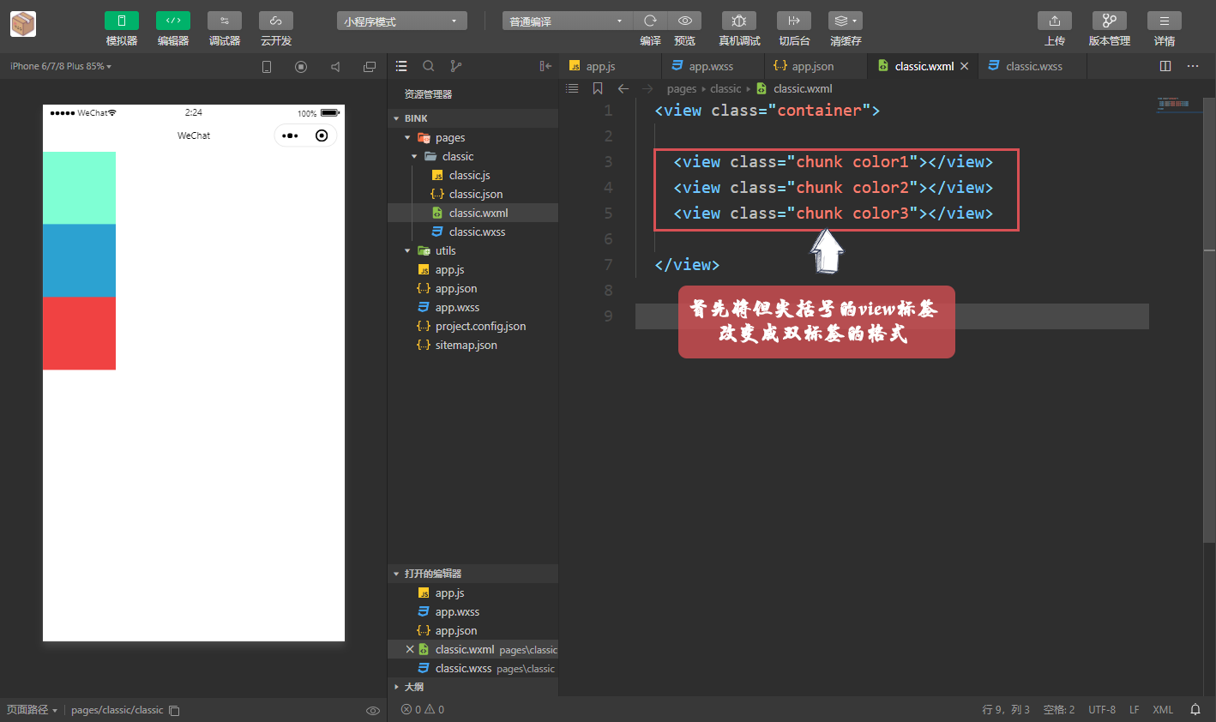Viewport: 1216px width, 722px height.
Task: Toggle the simulator panel (模拟器) button
Action: pos(121,21)
